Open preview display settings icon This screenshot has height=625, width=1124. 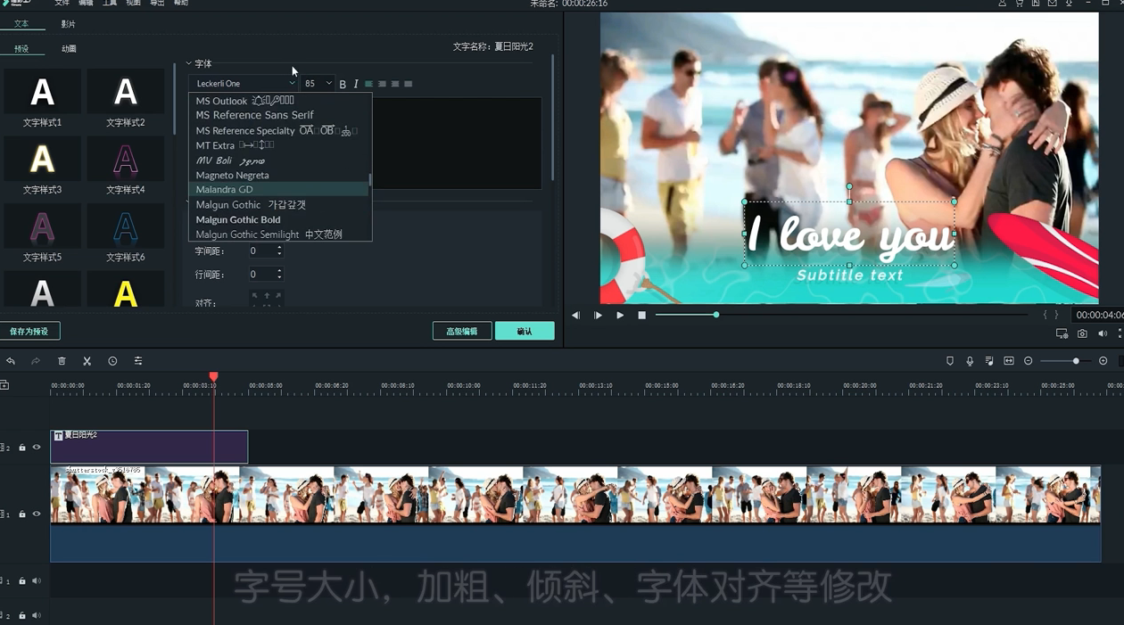1062,334
